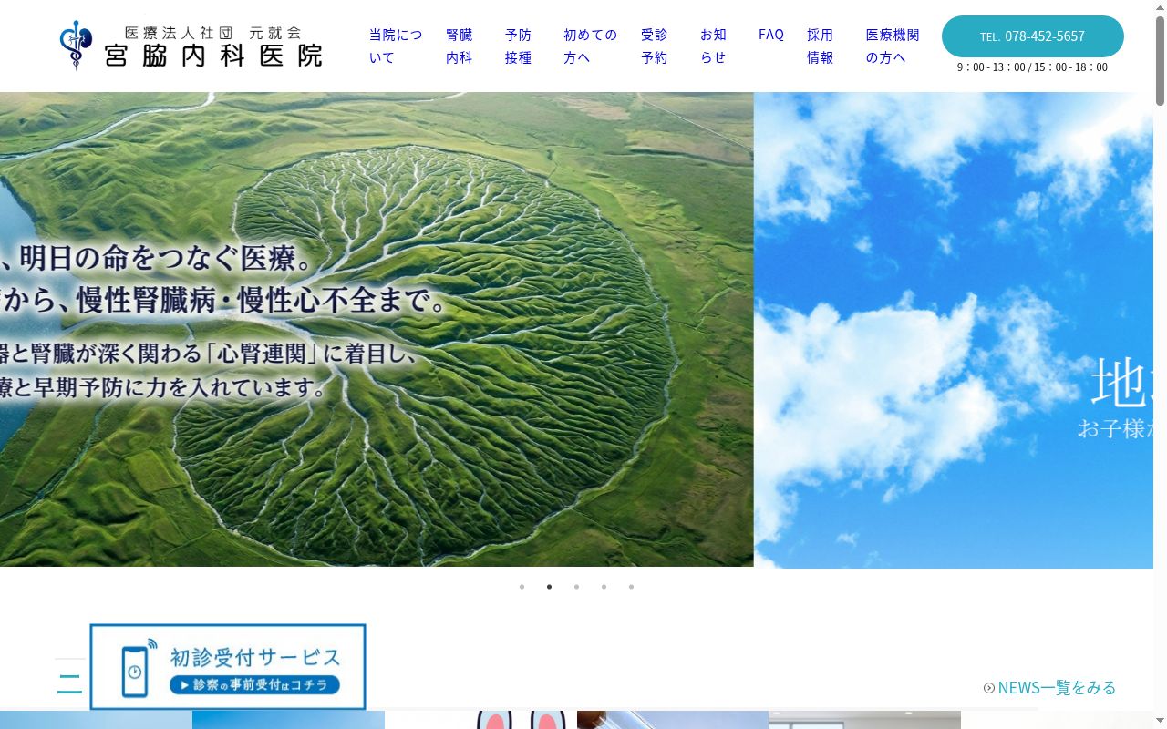Image resolution: width=1167 pixels, height=729 pixels.
Task: Select 予防接種 in the navigation
Action: [x=519, y=46]
